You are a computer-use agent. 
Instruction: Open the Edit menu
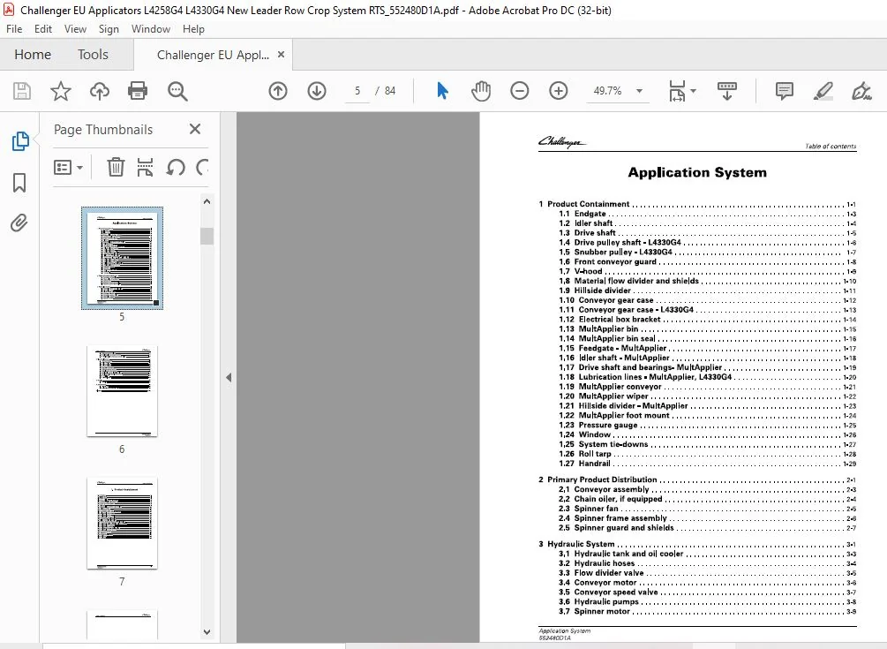coord(43,29)
